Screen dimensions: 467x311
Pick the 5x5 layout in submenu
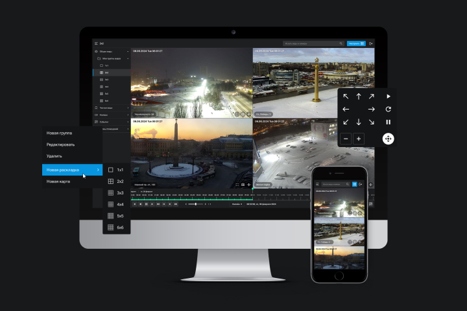coord(117,216)
